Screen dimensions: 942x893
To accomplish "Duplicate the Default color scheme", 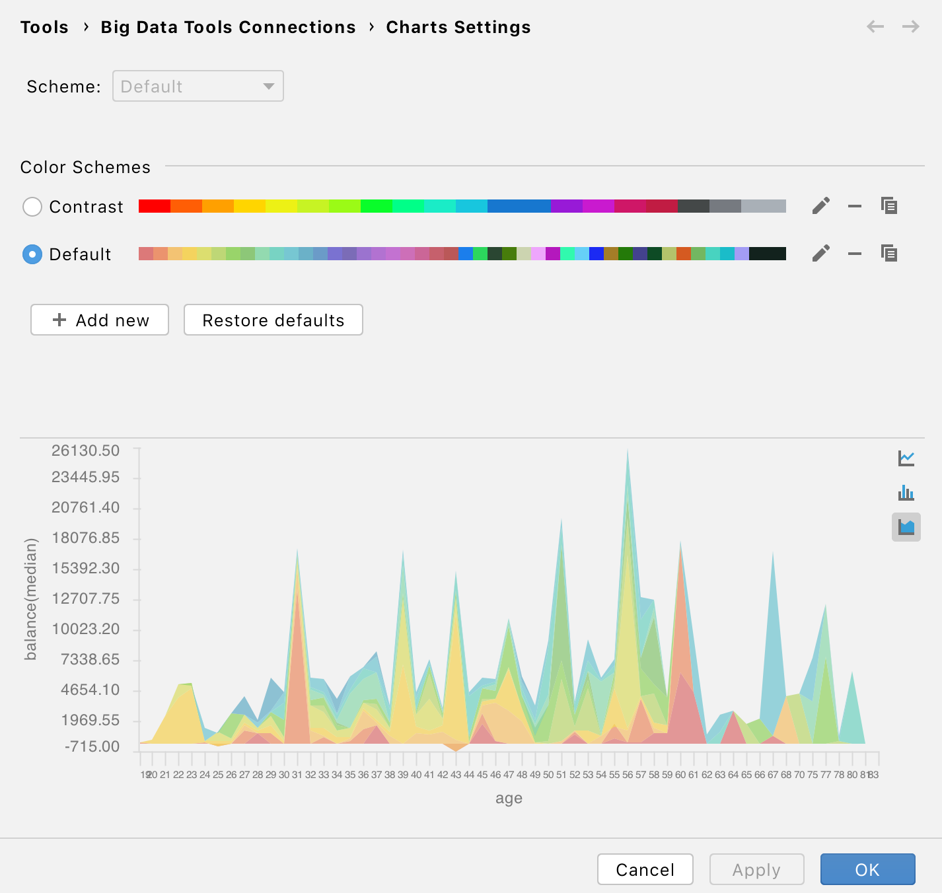I will (889, 254).
